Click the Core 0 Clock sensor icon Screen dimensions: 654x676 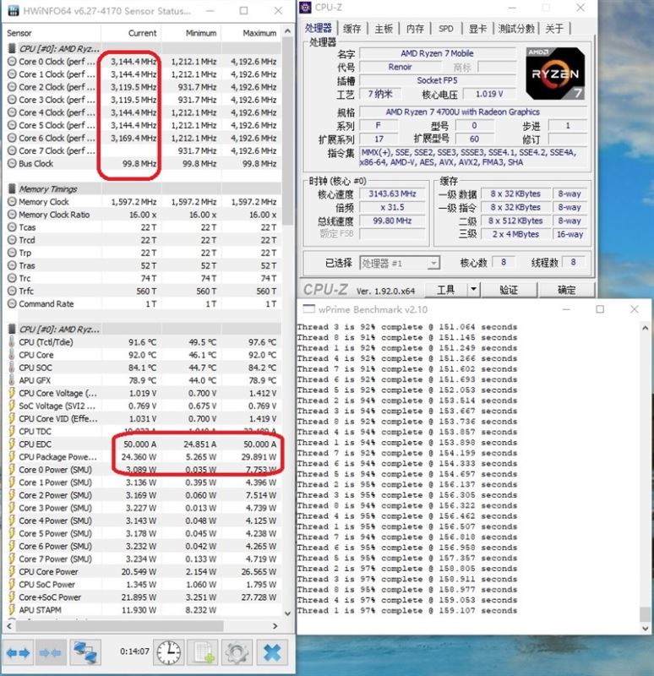pyautogui.click(x=12, y=62)
